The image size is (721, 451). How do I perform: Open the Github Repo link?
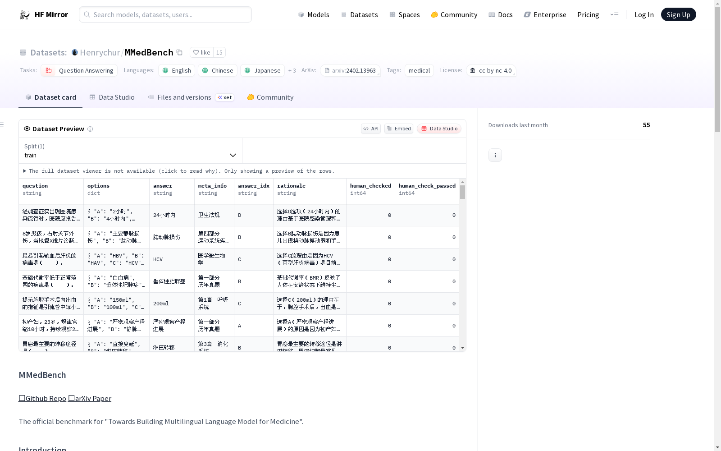pyautogui.click(x=42, y=398)
